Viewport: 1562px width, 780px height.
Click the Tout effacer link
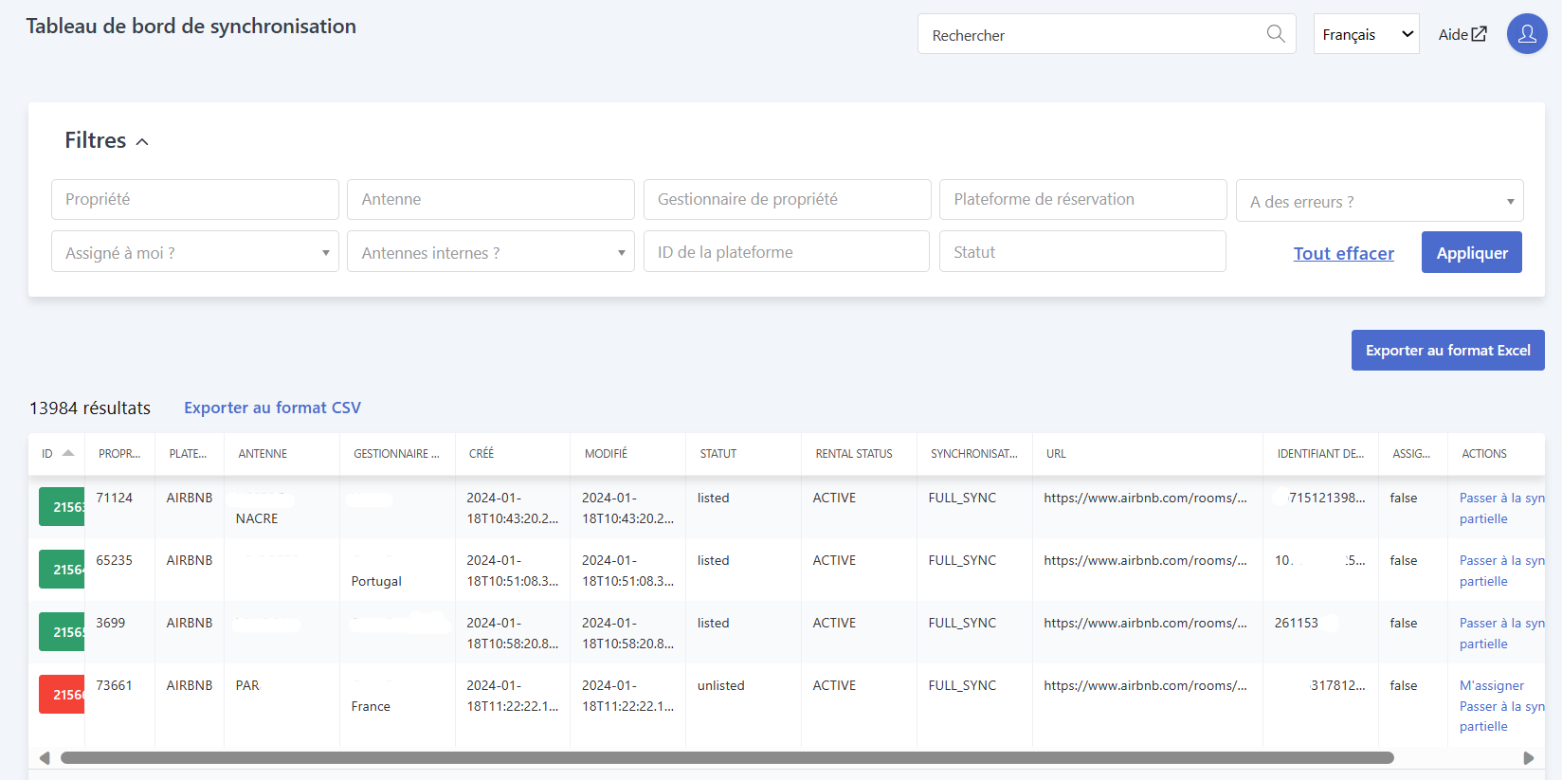tap(1344, 253)
